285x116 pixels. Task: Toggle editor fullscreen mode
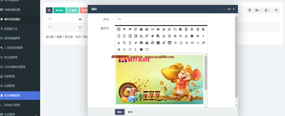tap(147, 50)
